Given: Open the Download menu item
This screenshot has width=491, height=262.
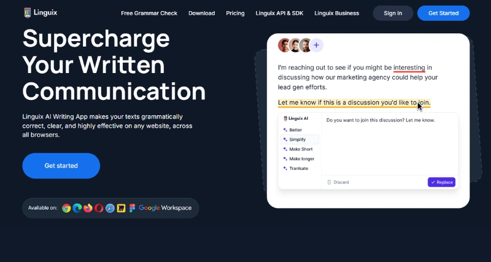Looking at the screenshot, I should pyautogui.click(x=201, y=13).
